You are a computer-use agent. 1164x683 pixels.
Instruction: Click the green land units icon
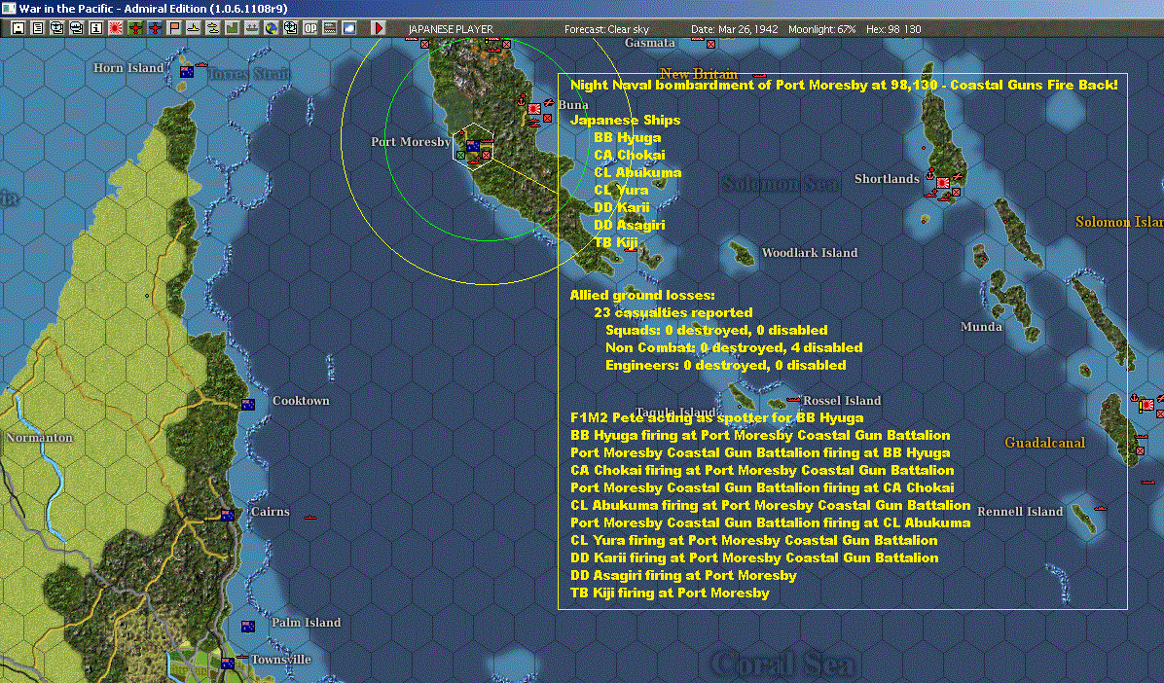233,28
